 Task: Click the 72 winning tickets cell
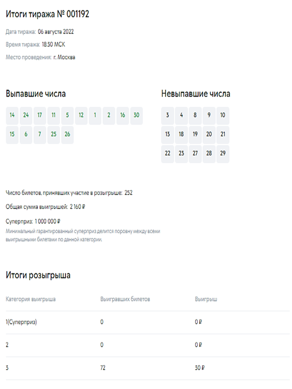[103, 368]
